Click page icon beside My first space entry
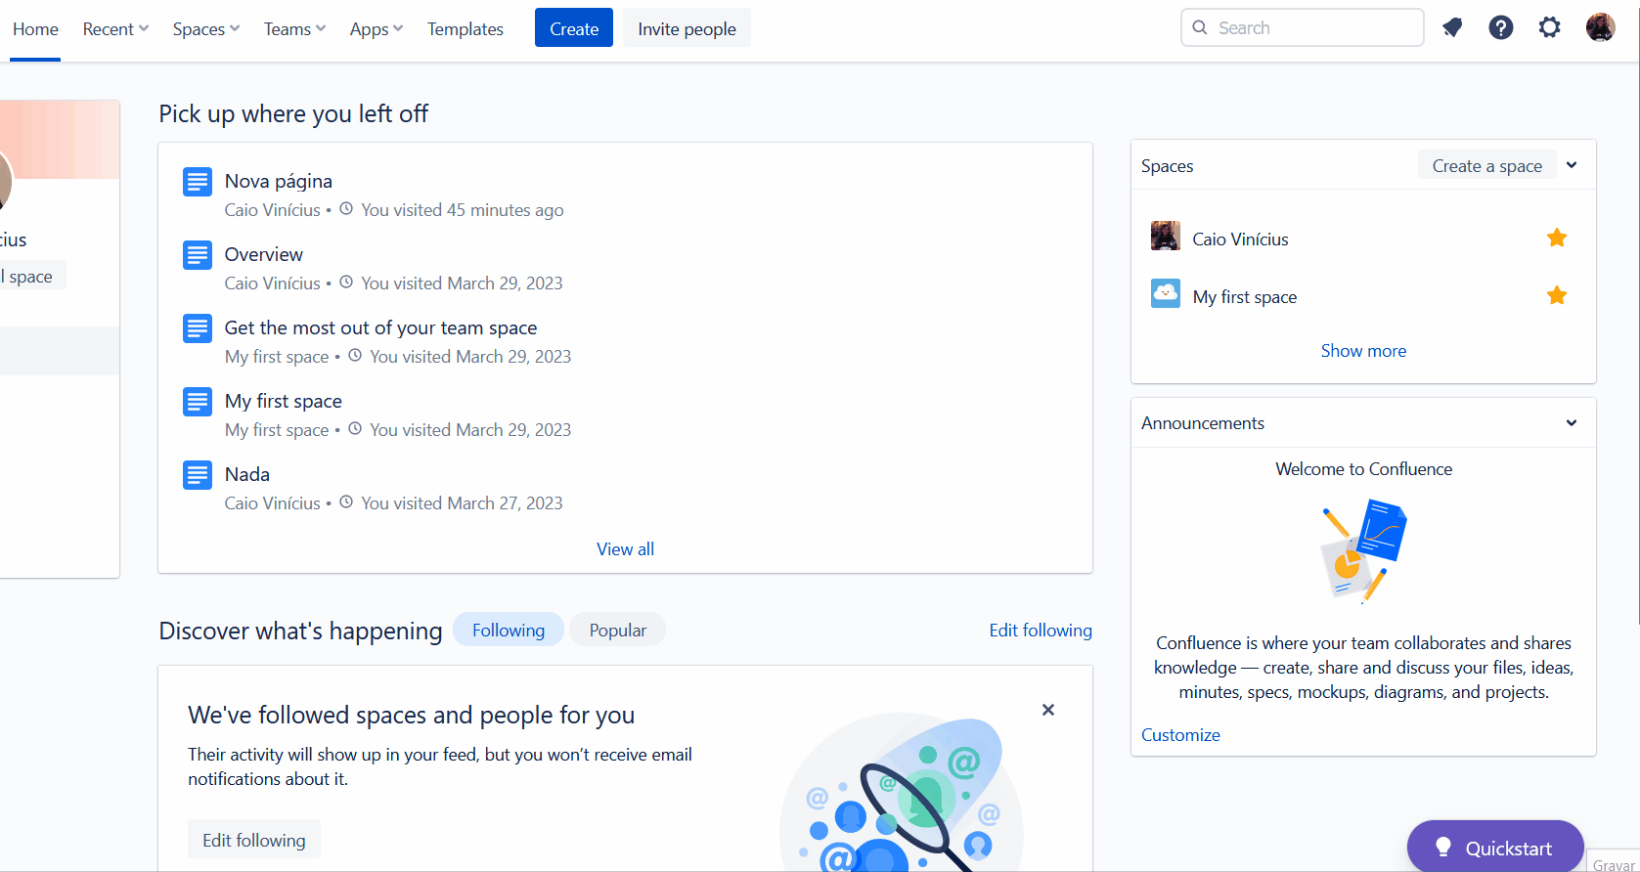The image size is (1640, 872). (x=198, y=402)
